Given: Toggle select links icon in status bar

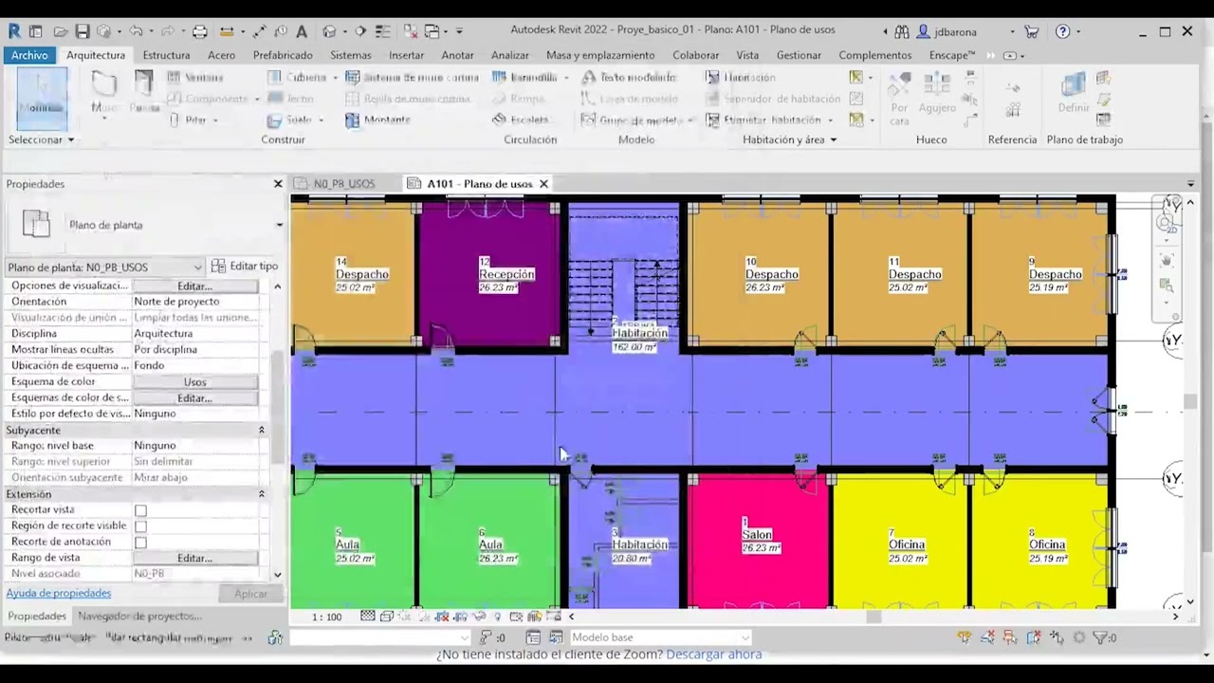Looking at the screenshot, I should (965, 637).
